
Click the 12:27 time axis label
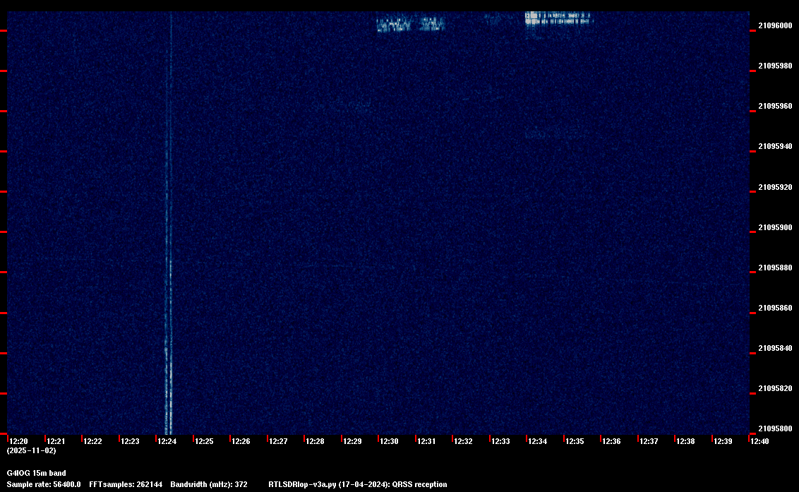point(278,441)
